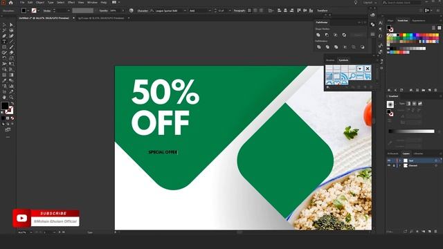Open the font style Bold dropdown
This screenshot has width=443, height=249.
tap(210, 11)
